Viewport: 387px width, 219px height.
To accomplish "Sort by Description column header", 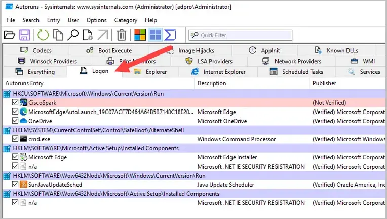I will coord(252,83).
